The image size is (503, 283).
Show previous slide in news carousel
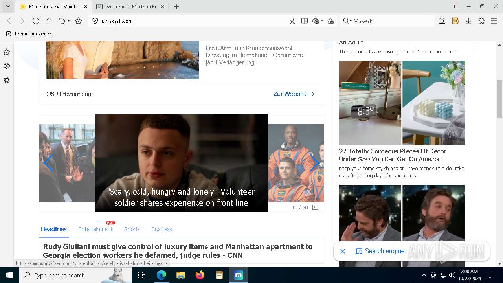pyautogui.click(x=48, y=163)
